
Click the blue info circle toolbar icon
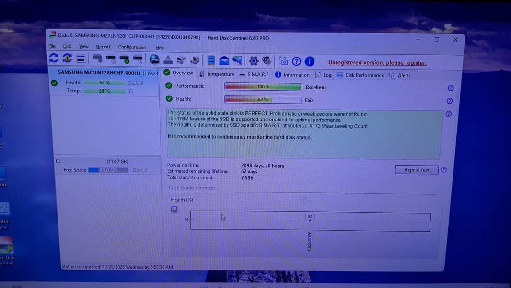(x=310, y=61)
